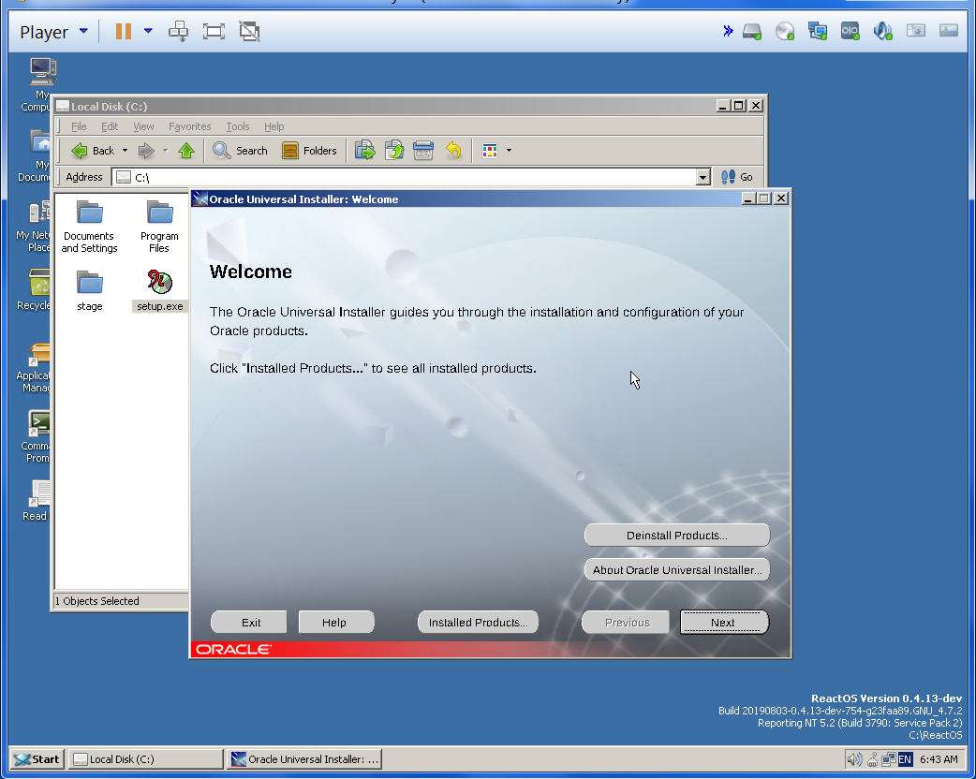The height and width of the screenshot is (779, 976).
Task: Expand the Address bar dropdown
Action: tap(702, 177)
